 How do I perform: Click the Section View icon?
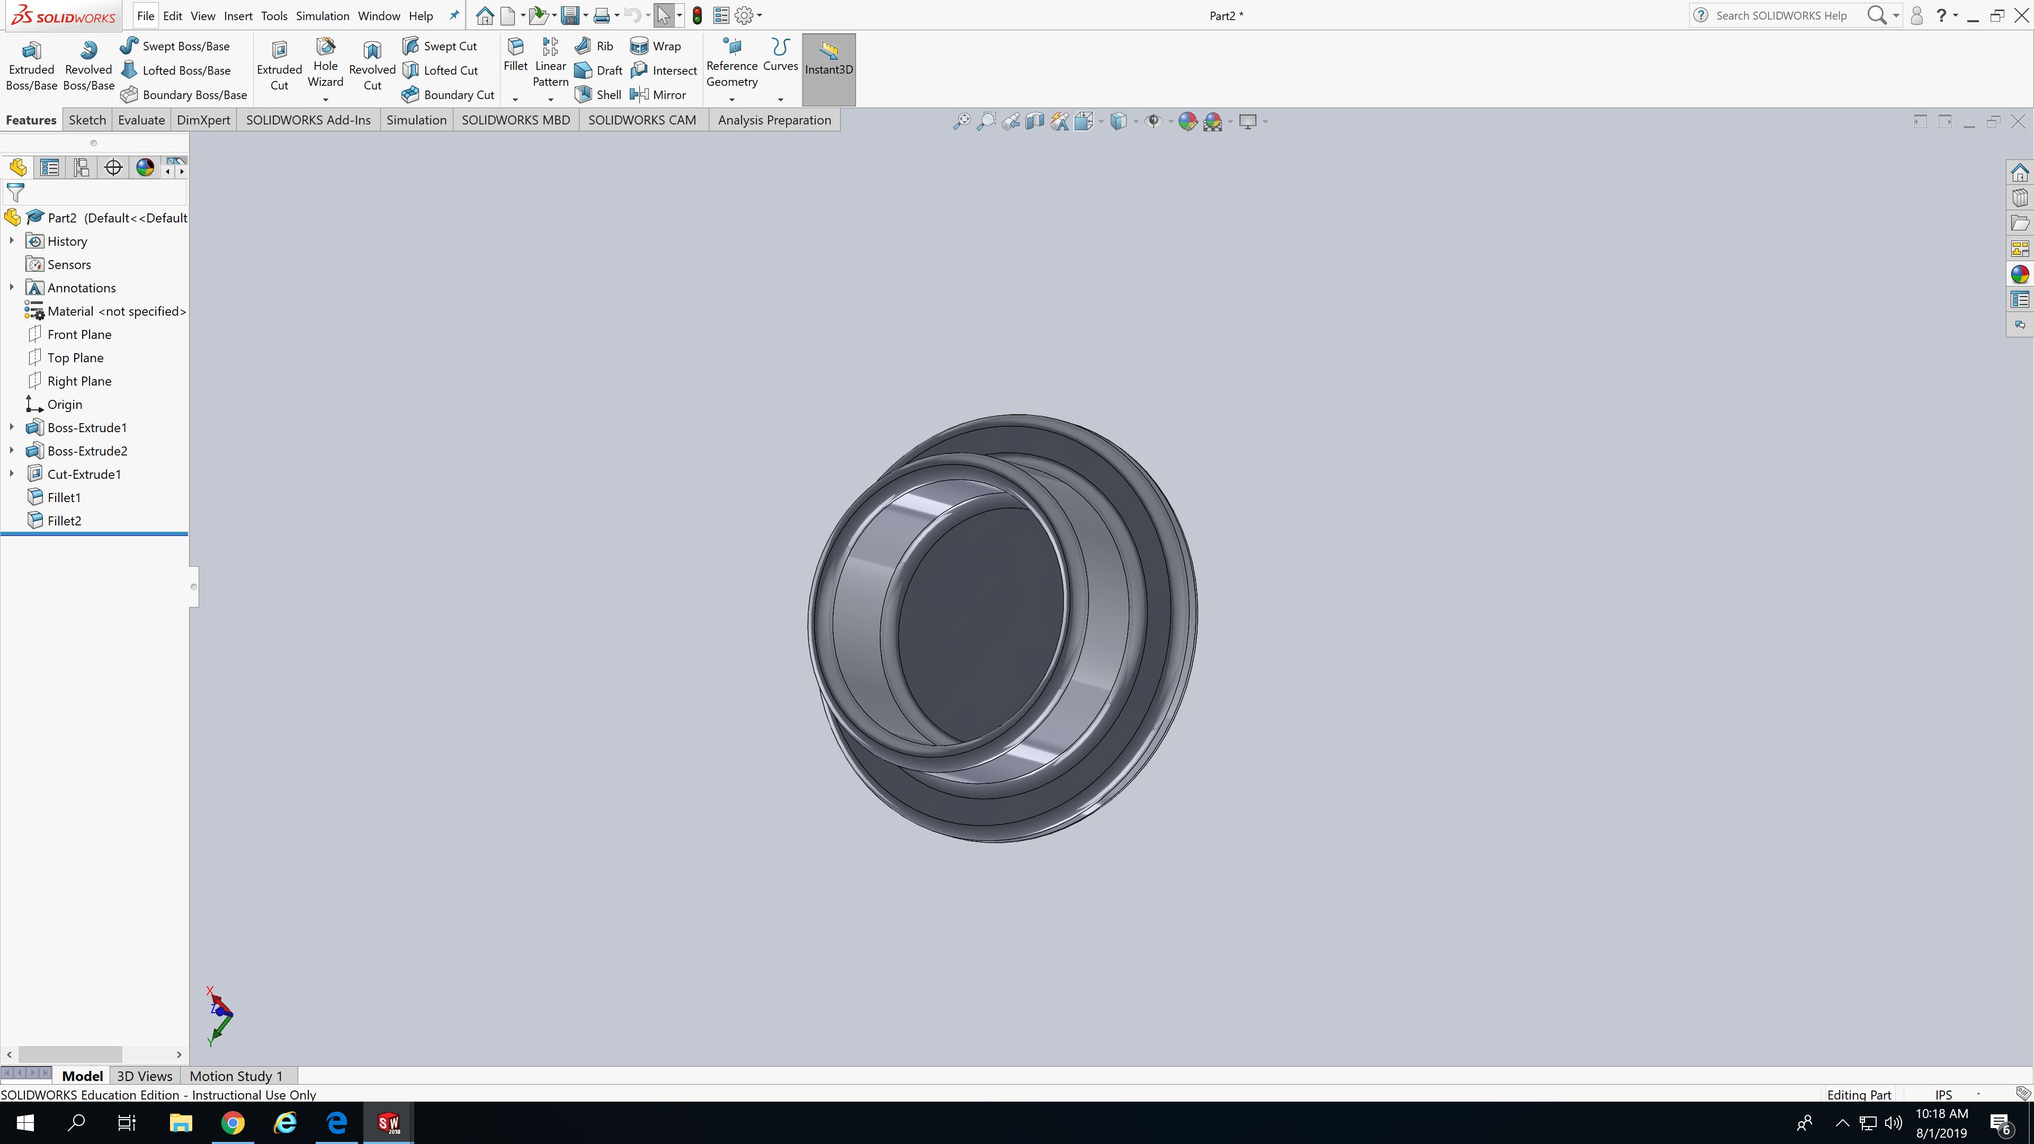coord(1034,122)
